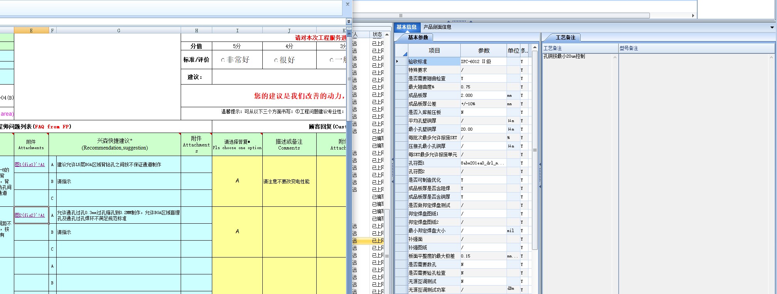Click the 0.15 value for 板面平整度的最大极差
Image resolution: width=777 pixels, height=294 pixels.
483,256
